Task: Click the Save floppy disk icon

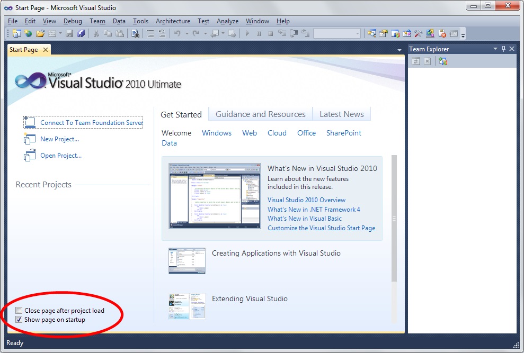Action: click(x=69, y=33)
